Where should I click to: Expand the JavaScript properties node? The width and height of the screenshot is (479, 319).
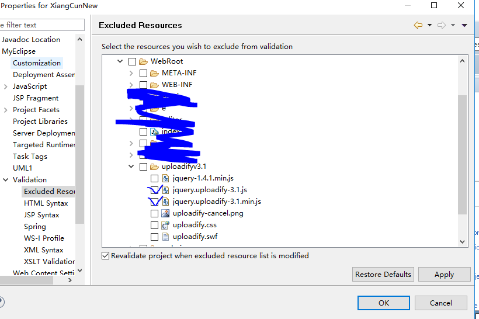click(5, 87)
